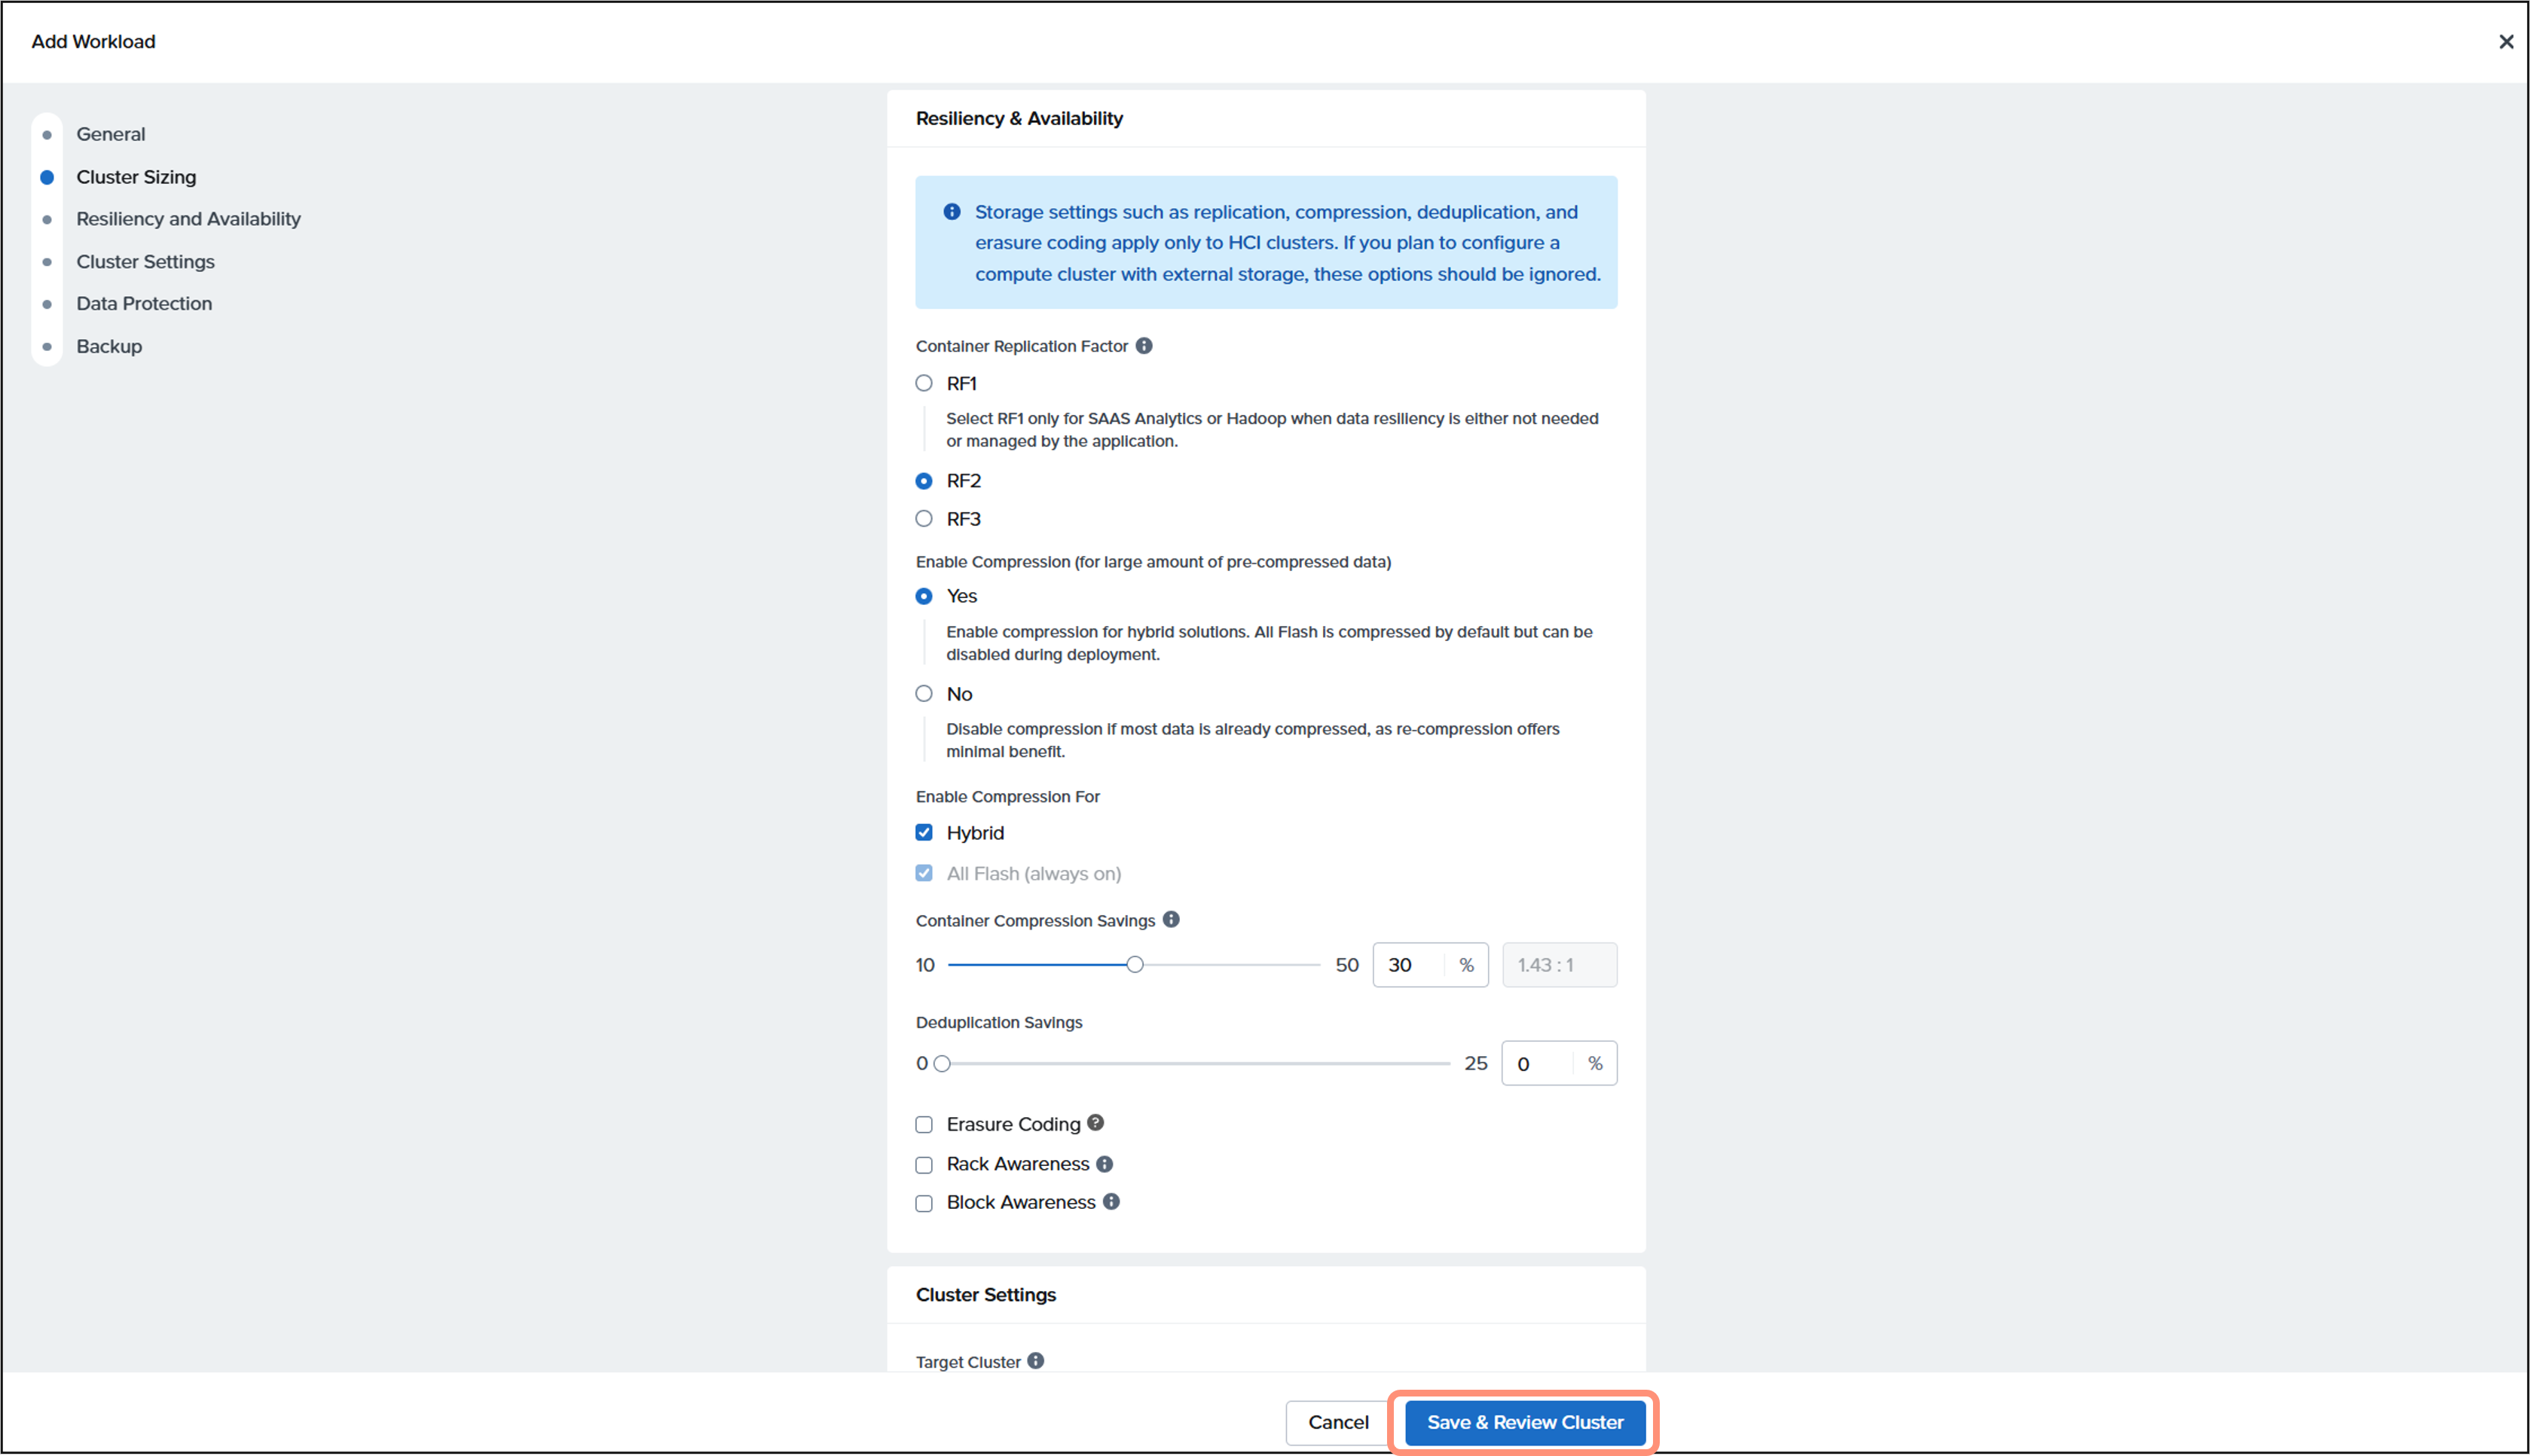
Task: Click the All Flash (always on) checkbox
Action: tap(924, 873)
